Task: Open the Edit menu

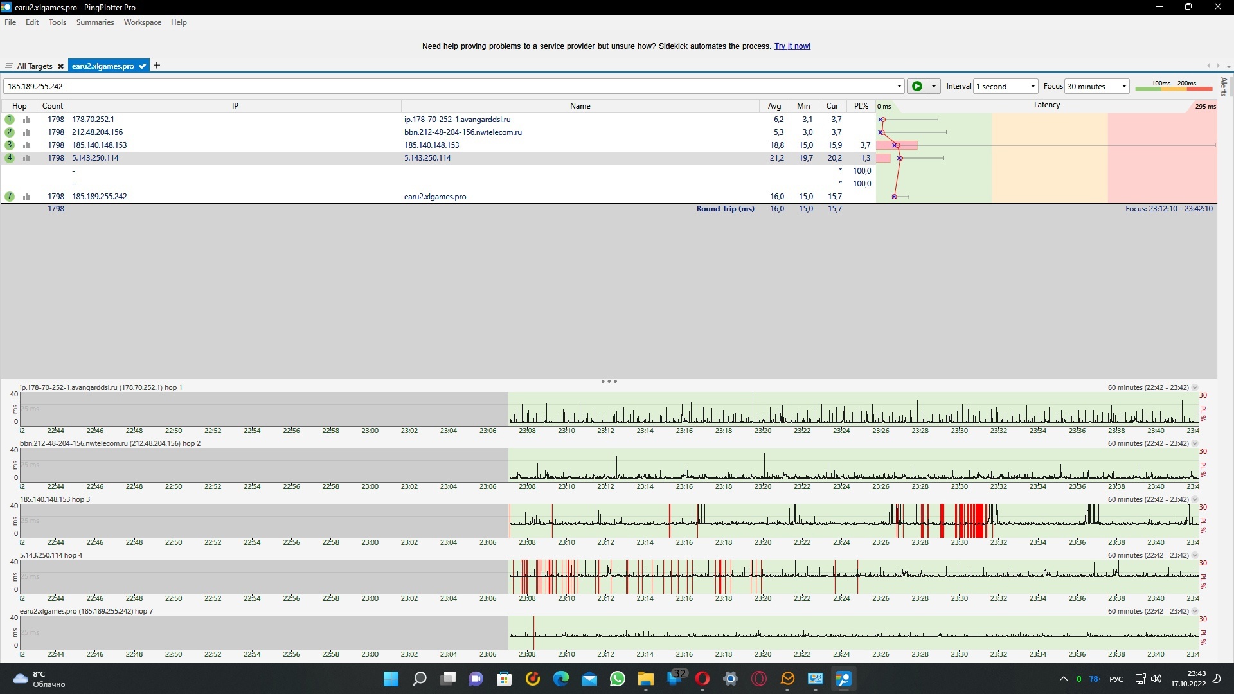Action: (x=32, y=22)
